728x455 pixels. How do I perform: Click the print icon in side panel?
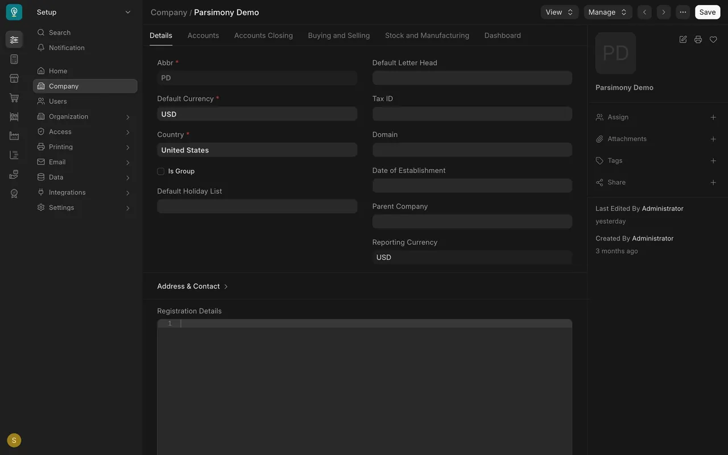pyautogui.click(x=698, y=39)
